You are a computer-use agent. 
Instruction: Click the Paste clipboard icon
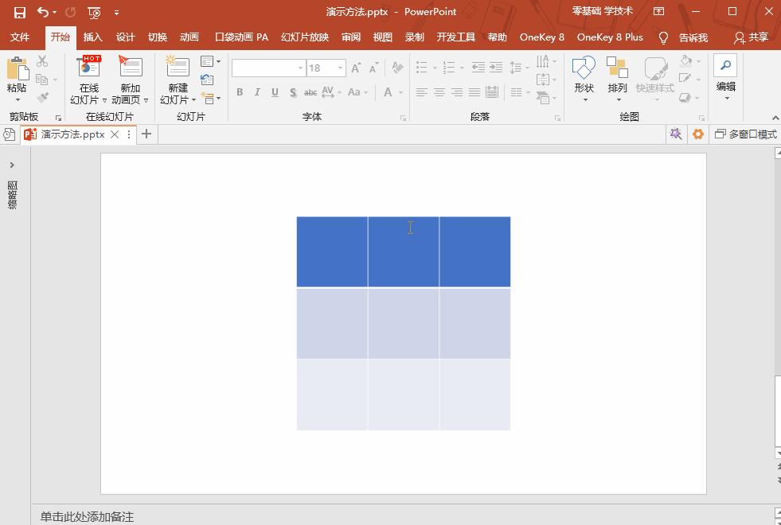18,68
